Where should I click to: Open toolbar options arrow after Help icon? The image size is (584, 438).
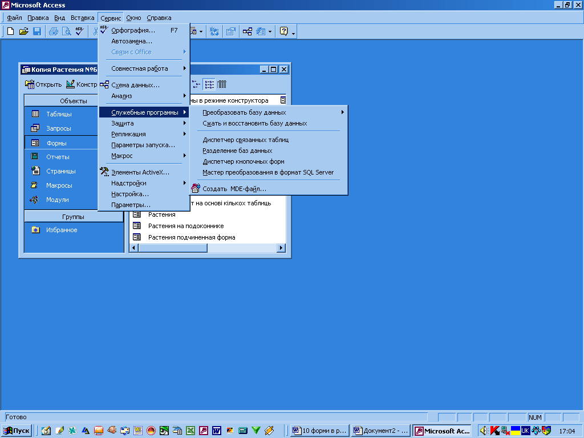tap(294, 33)
